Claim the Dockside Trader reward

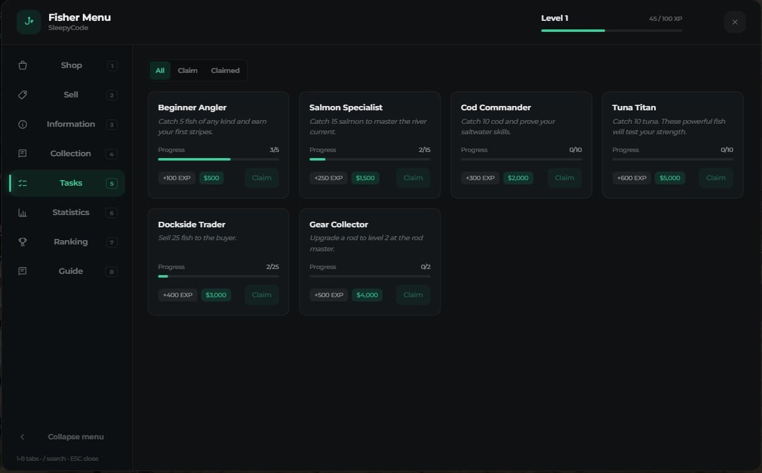tap(262, 295)
